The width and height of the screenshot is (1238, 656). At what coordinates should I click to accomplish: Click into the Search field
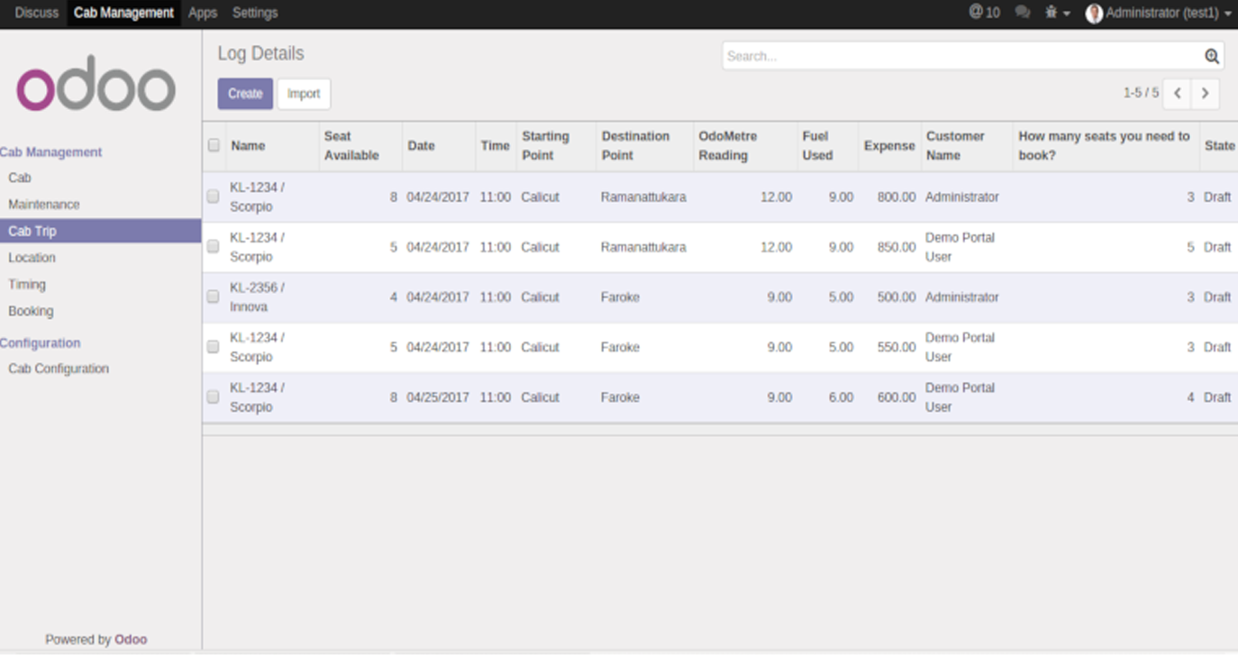click(962, 56)
